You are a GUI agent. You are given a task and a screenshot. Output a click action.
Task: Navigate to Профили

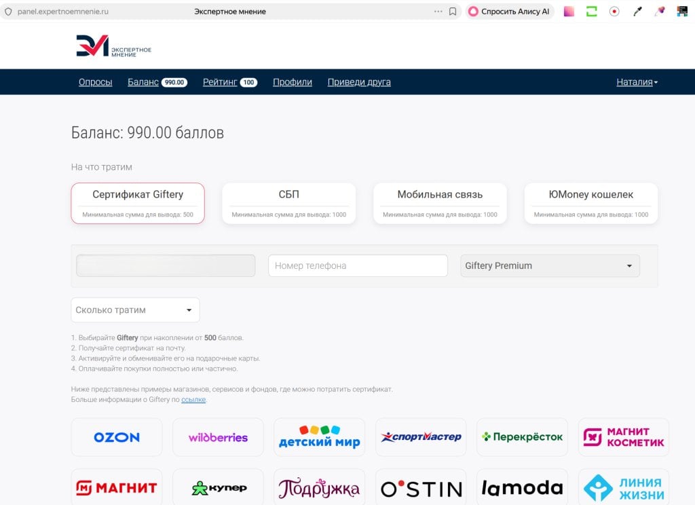point(293,82)
